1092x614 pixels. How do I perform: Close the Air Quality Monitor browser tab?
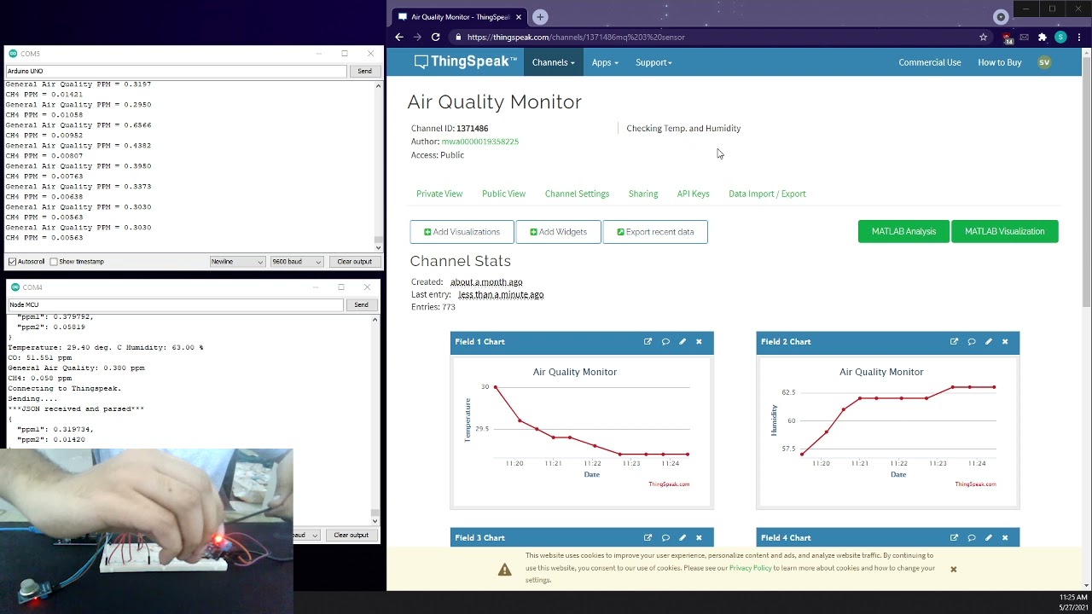[x=518, y=17]
